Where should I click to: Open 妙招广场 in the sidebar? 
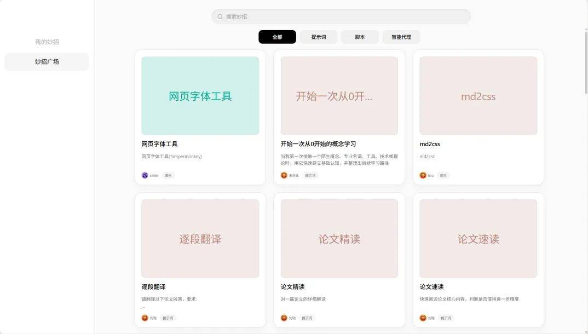46,61
